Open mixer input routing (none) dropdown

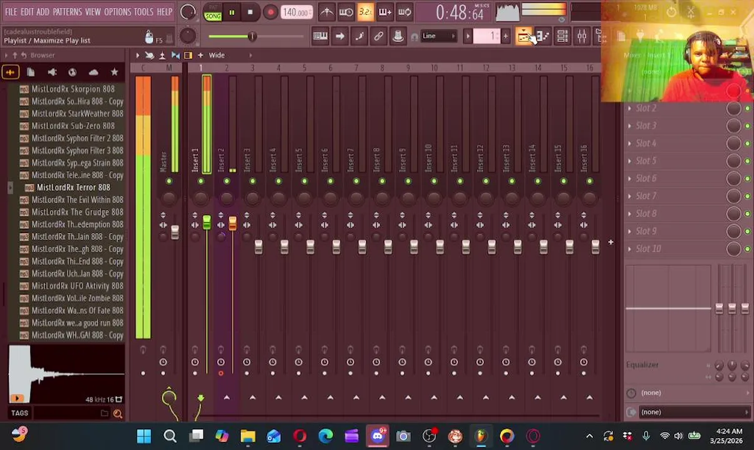(688, 392)
